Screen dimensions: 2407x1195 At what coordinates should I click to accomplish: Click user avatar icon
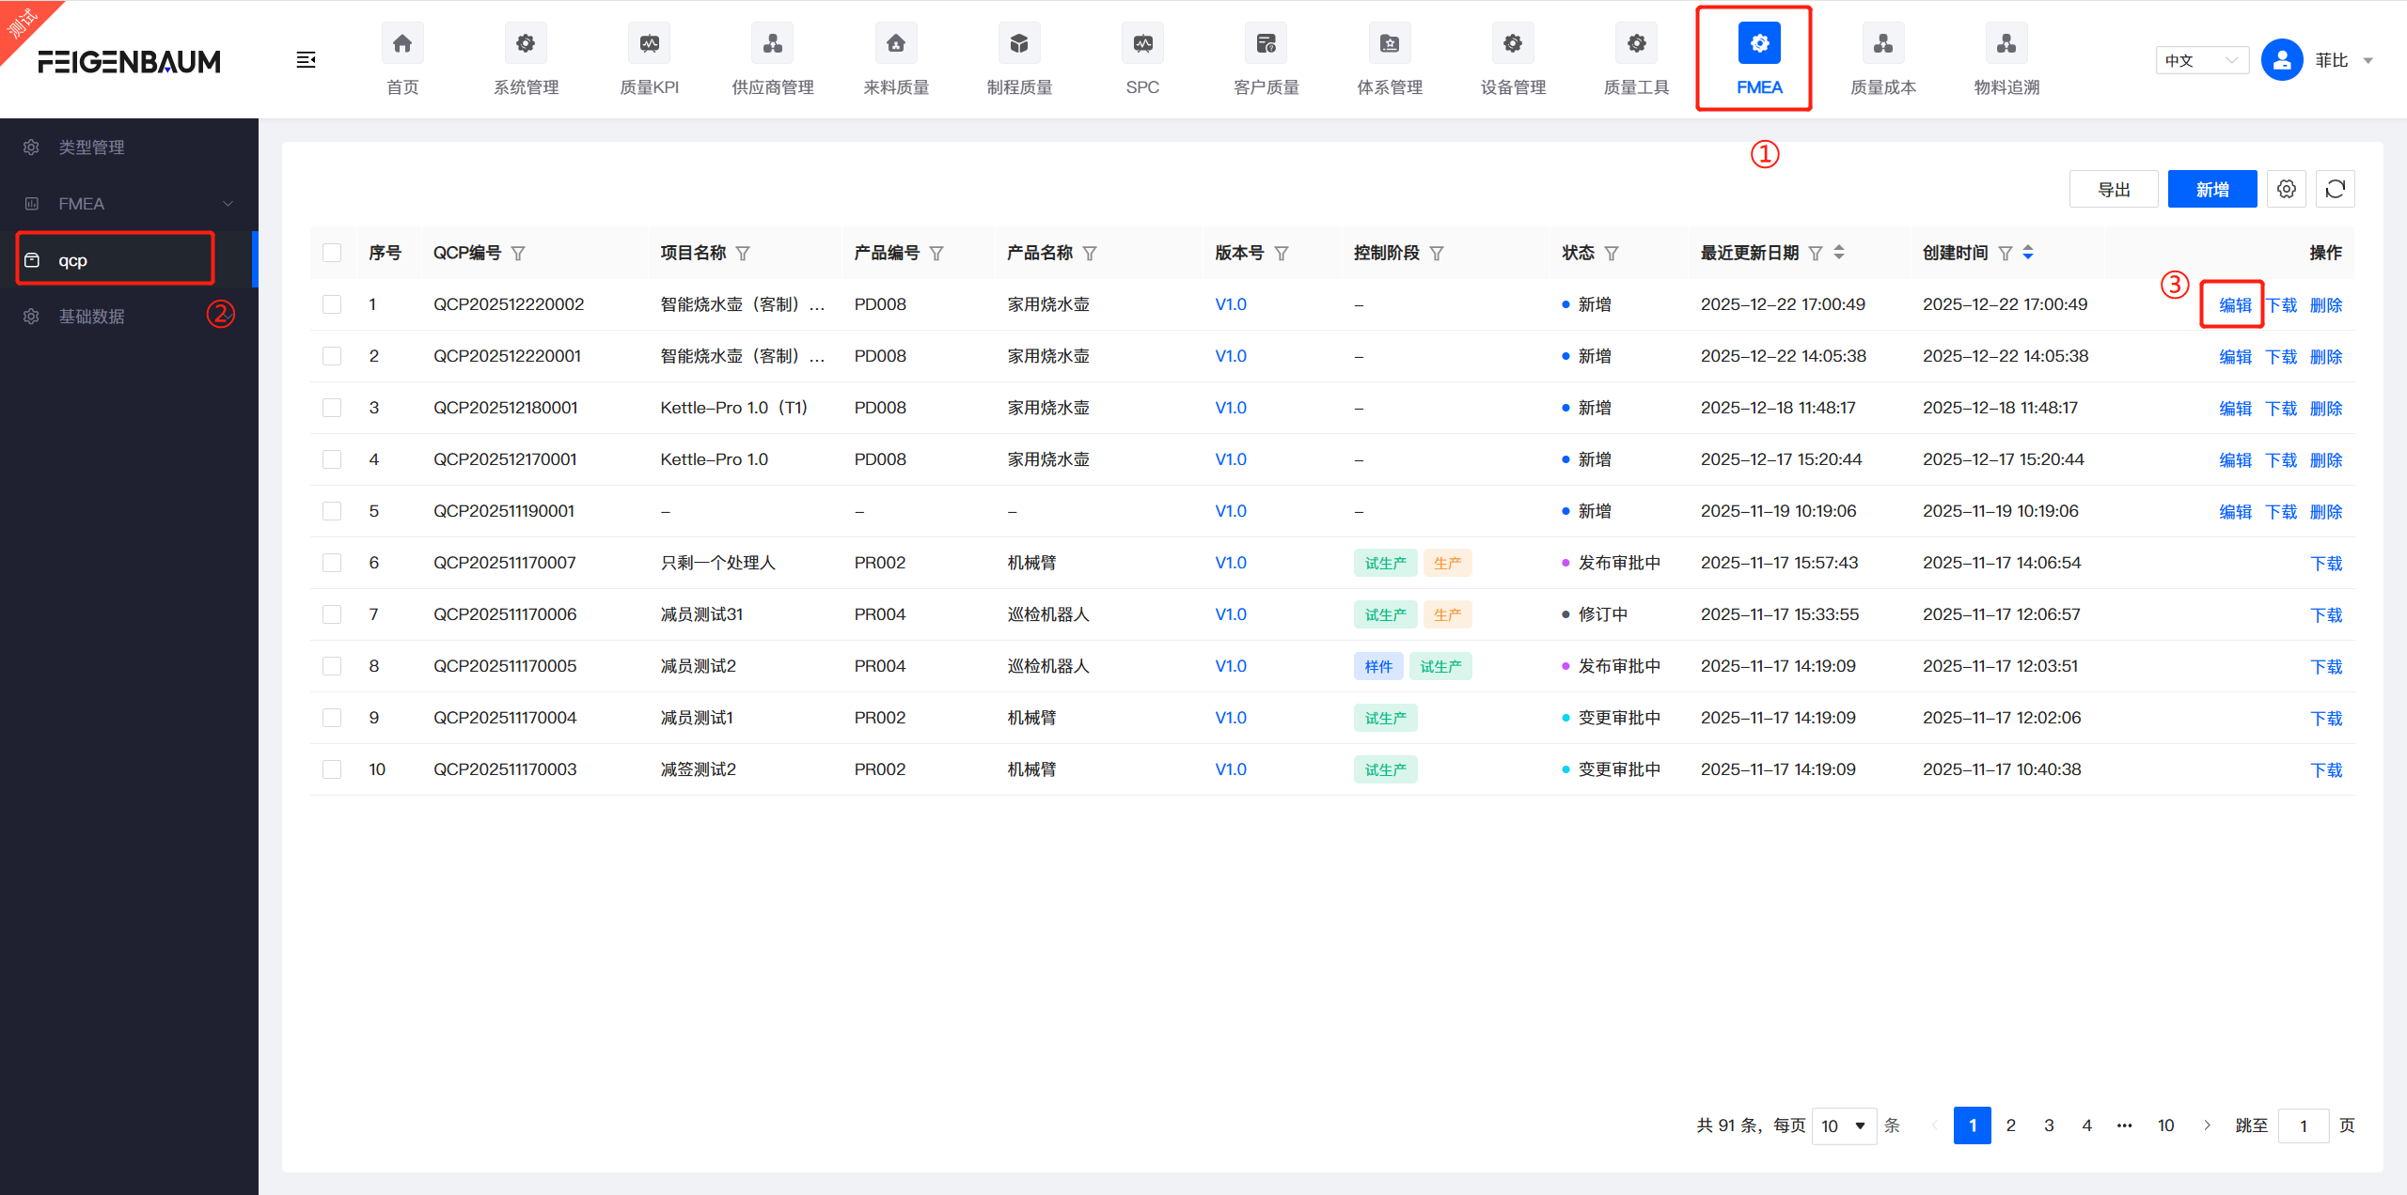point(2281,60)
